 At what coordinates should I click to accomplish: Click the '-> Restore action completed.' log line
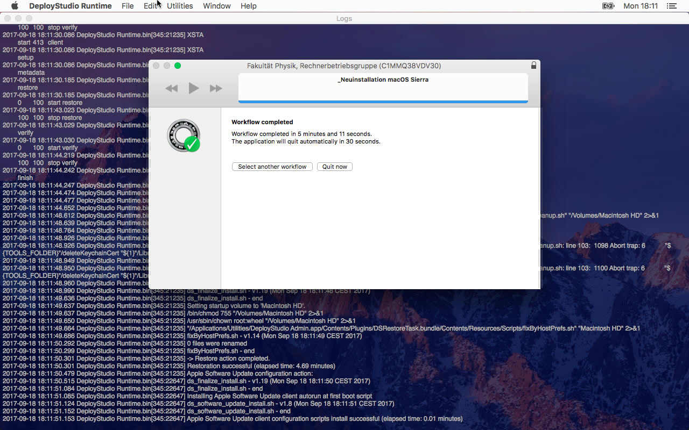pyautogui.click(x=136, y=359)
